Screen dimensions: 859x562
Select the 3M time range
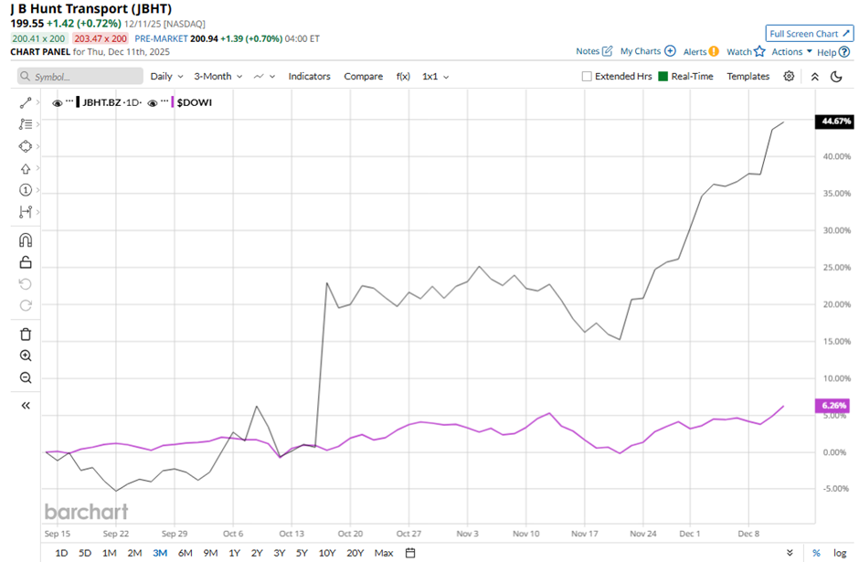coord(160,553)
